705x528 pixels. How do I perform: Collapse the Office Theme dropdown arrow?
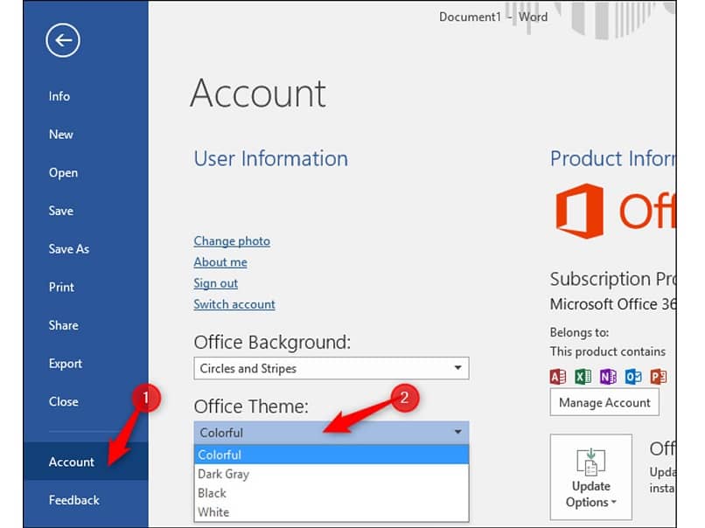(x=457, y=433)
